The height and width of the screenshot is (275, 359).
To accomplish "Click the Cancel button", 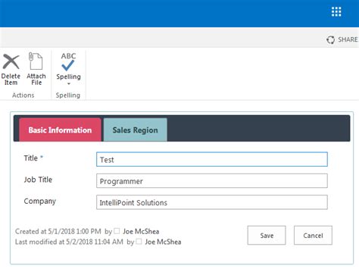I will tap(313, 236).
